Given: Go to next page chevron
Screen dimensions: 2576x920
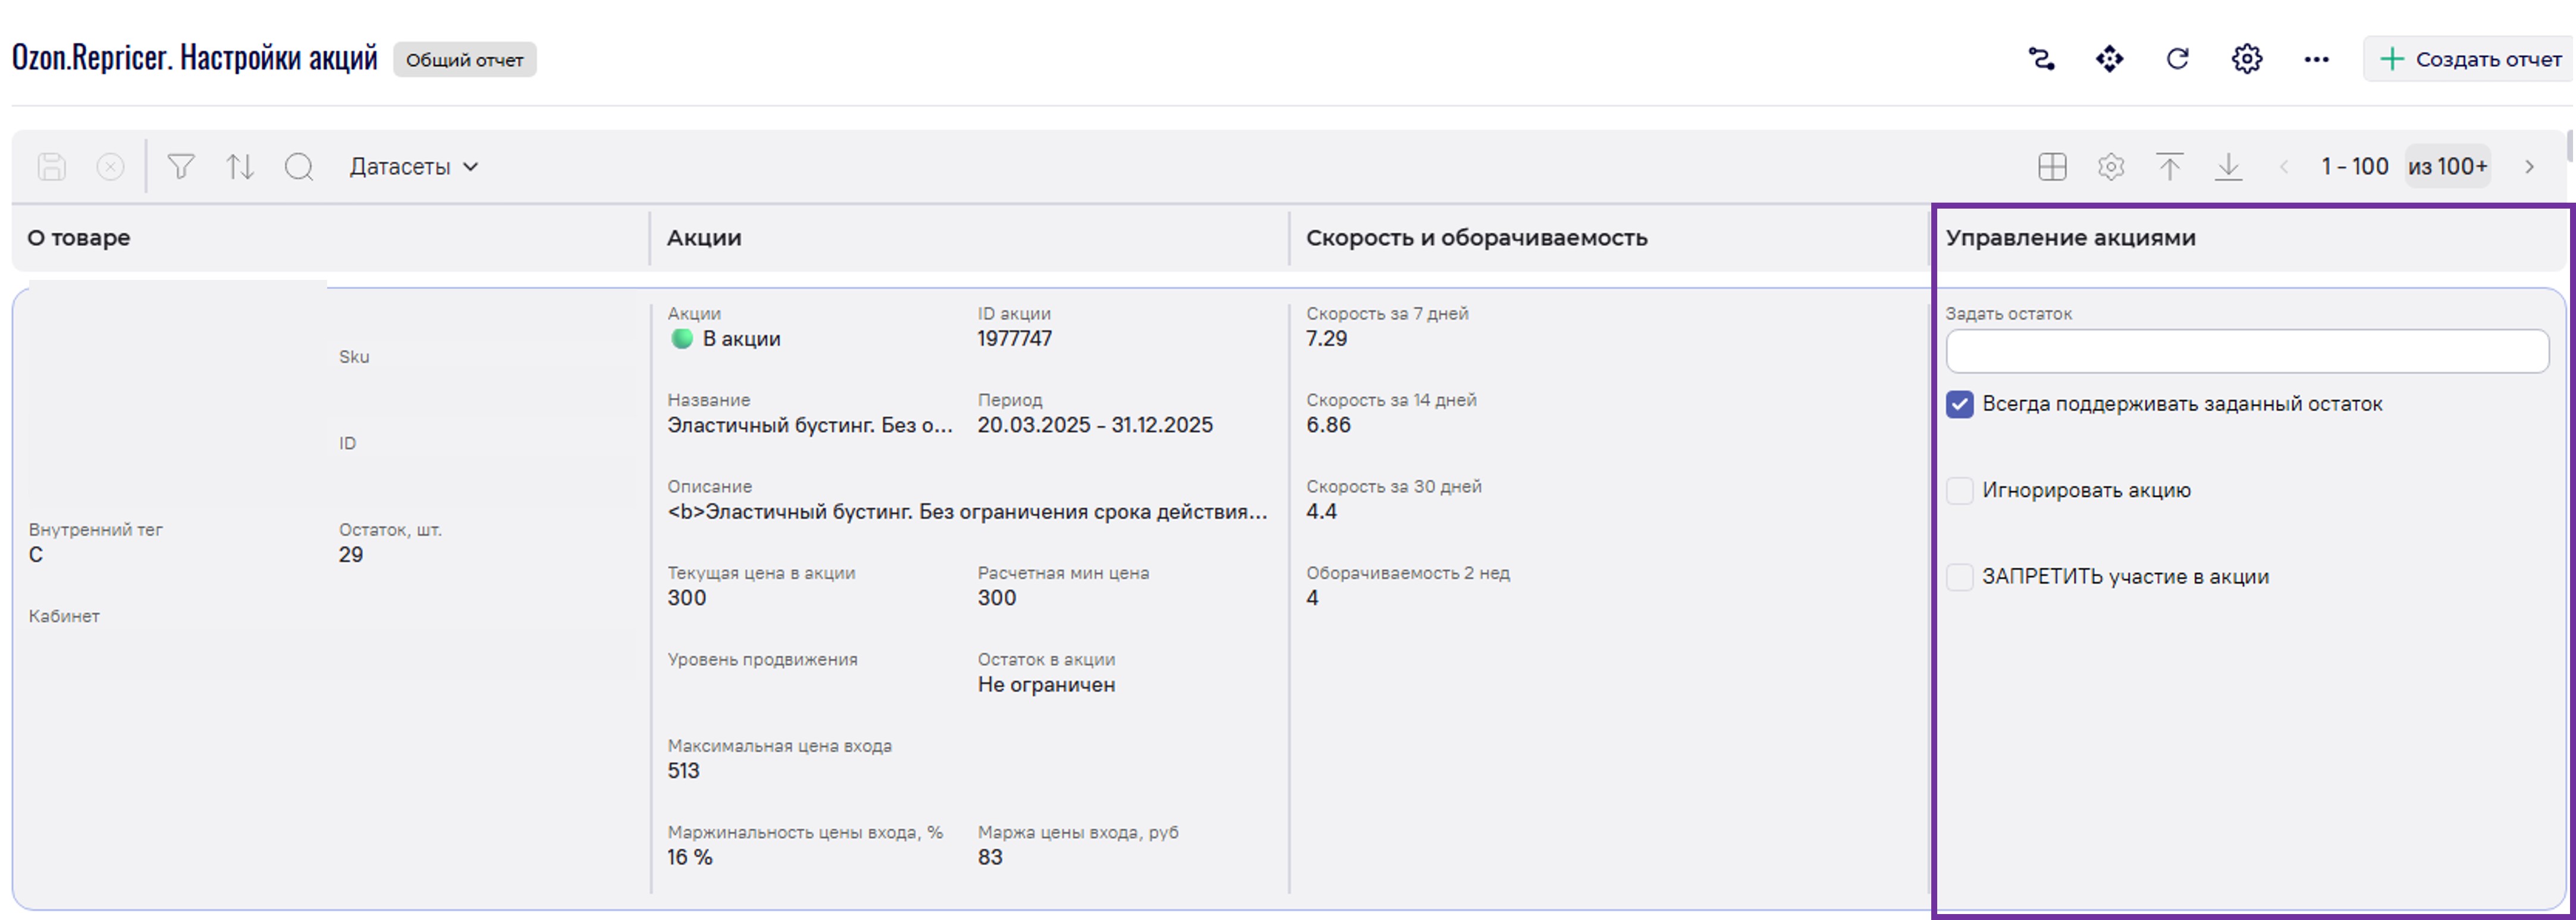Looking at the screenshot, I should tap(2530, 167).
